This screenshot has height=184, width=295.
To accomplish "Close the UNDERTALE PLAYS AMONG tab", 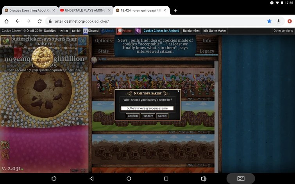I will coord(109,11).
